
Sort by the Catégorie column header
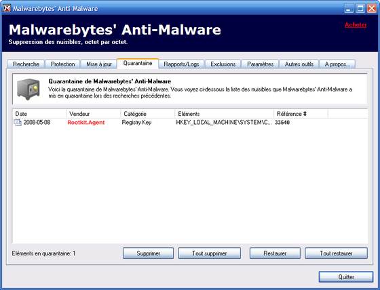148,114
